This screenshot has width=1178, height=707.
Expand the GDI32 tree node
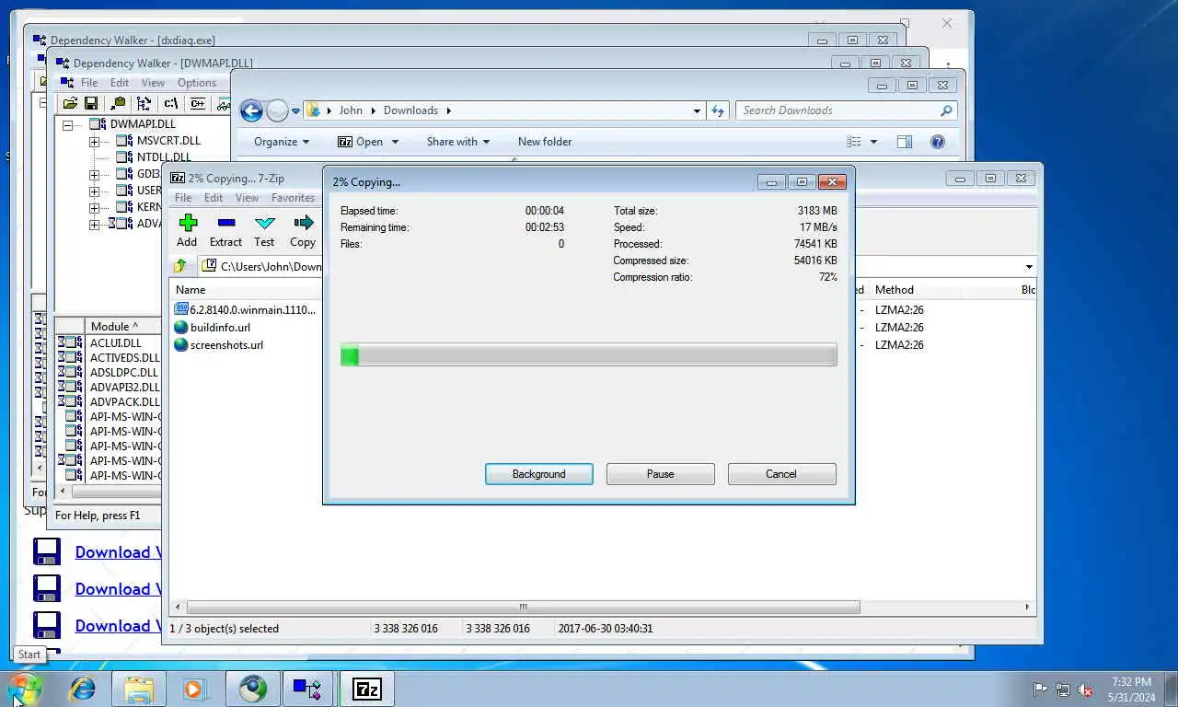click(x=94, y=175)
